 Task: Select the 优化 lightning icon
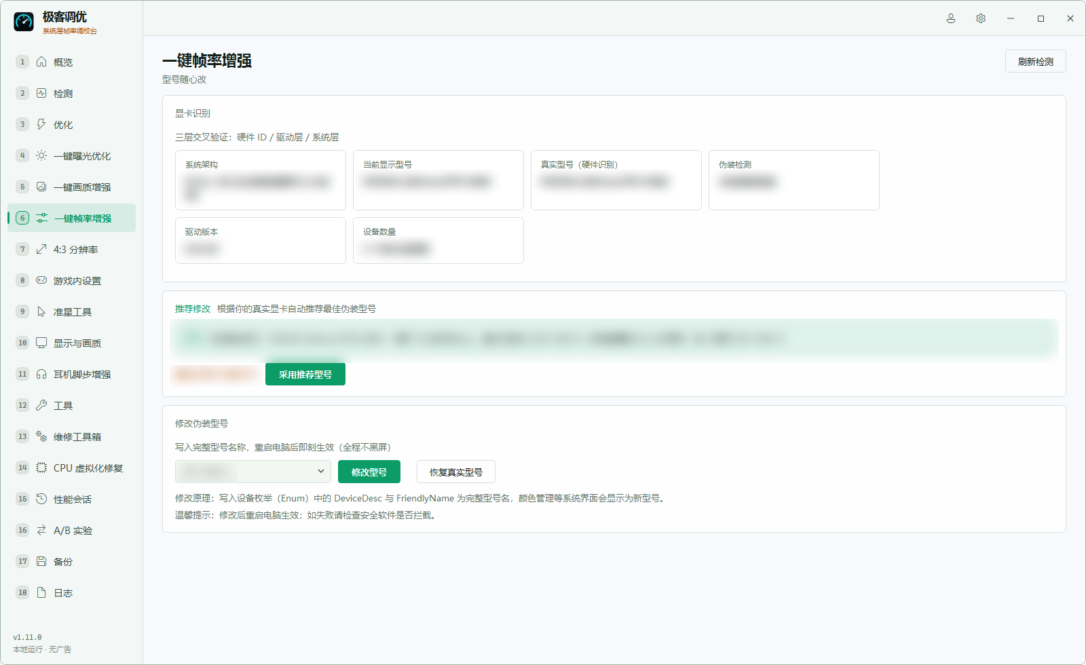[x=41, y=124]
